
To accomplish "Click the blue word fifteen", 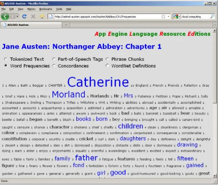I will pyautogui.click(x=185, y=159).
